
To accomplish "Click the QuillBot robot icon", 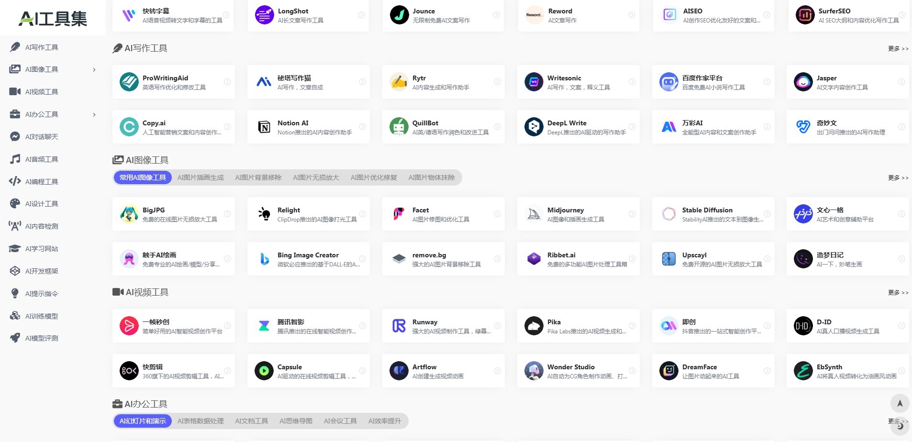I will (399, 127).
